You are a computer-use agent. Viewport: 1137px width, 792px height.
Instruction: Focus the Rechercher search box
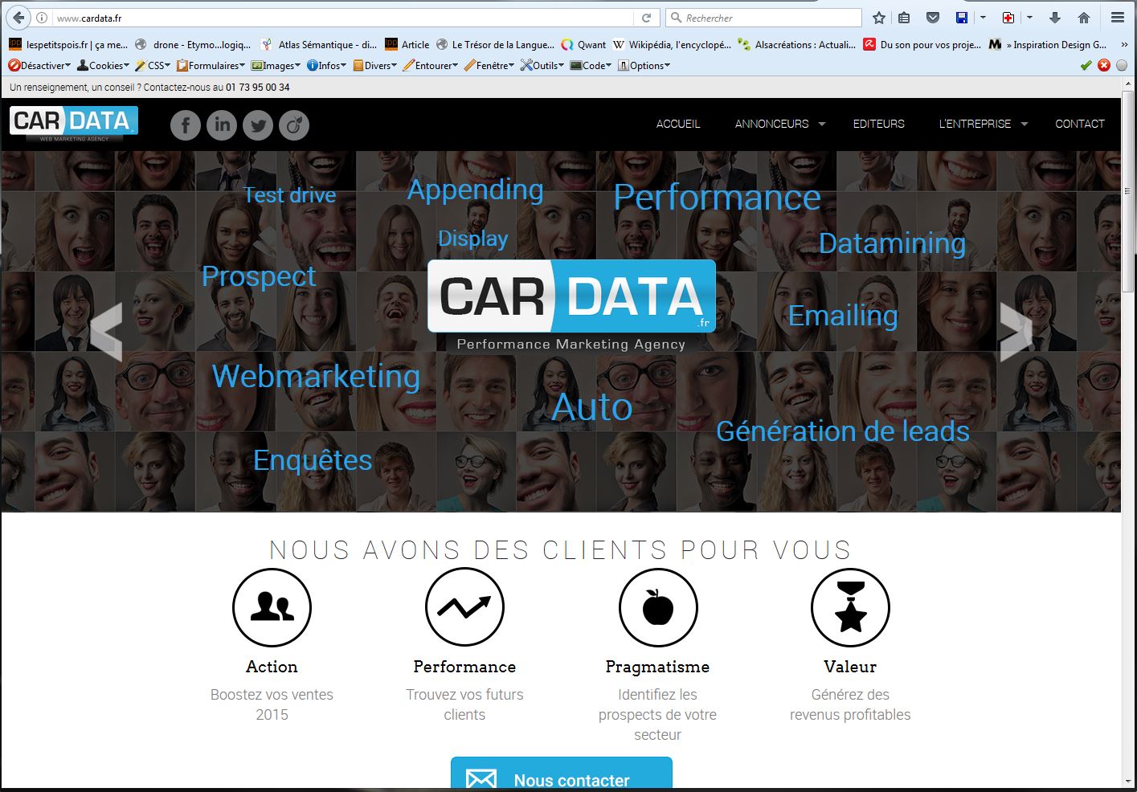(763, 18)
